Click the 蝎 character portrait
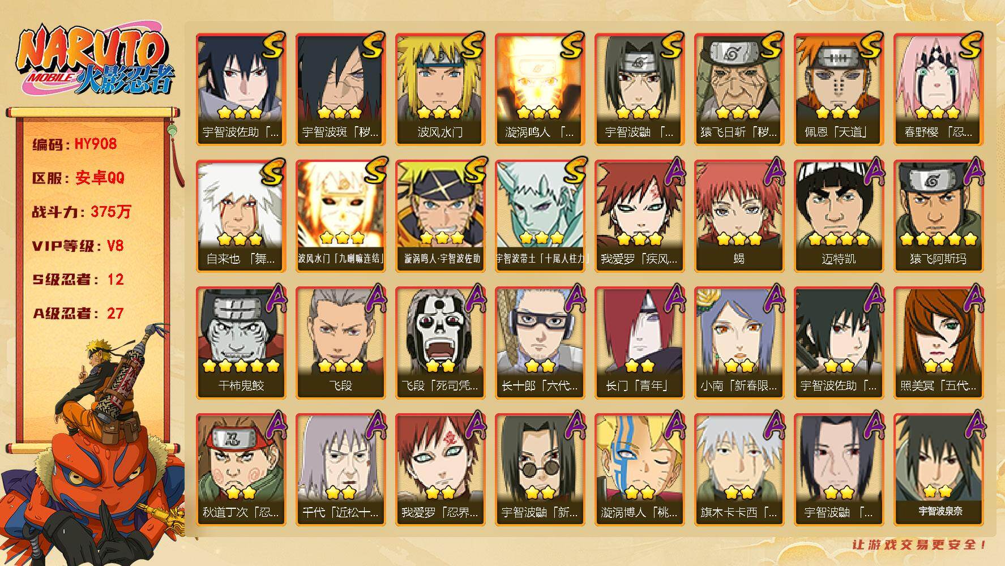1005x566 pixels. point(739,216)
